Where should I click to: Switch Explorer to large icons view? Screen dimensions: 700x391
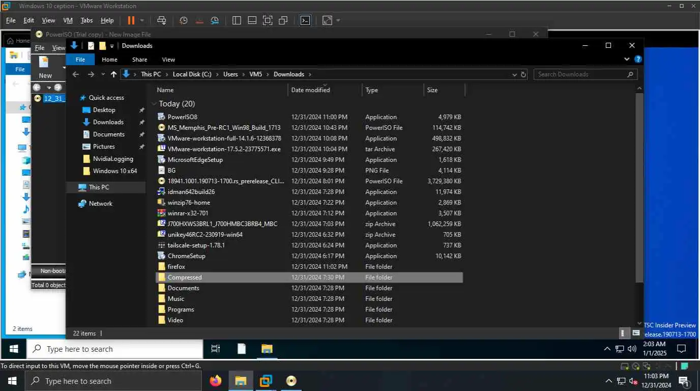(636, 333)
